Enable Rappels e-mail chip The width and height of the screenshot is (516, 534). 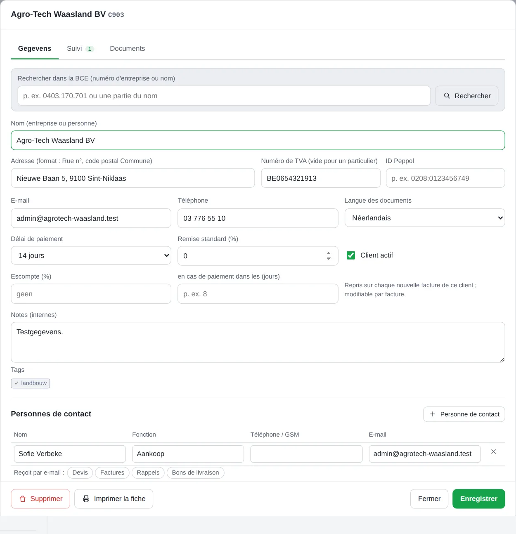148,473
